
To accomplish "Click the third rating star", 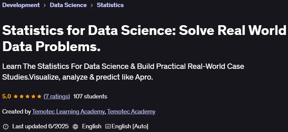I will click(28, 96).
